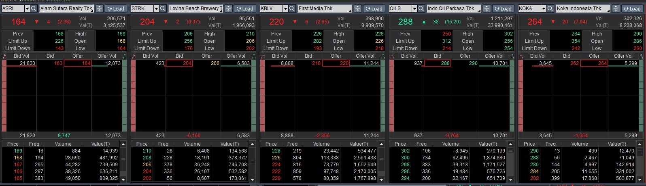Click the split icon beside Koka Indonesia Tbk
Image resolution: width=646 pixels, height=186 pixels.
pyautogui.click(x=616, y=8)
